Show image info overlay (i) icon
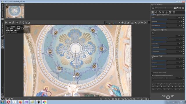186x104 pixels. pos(10,23)
